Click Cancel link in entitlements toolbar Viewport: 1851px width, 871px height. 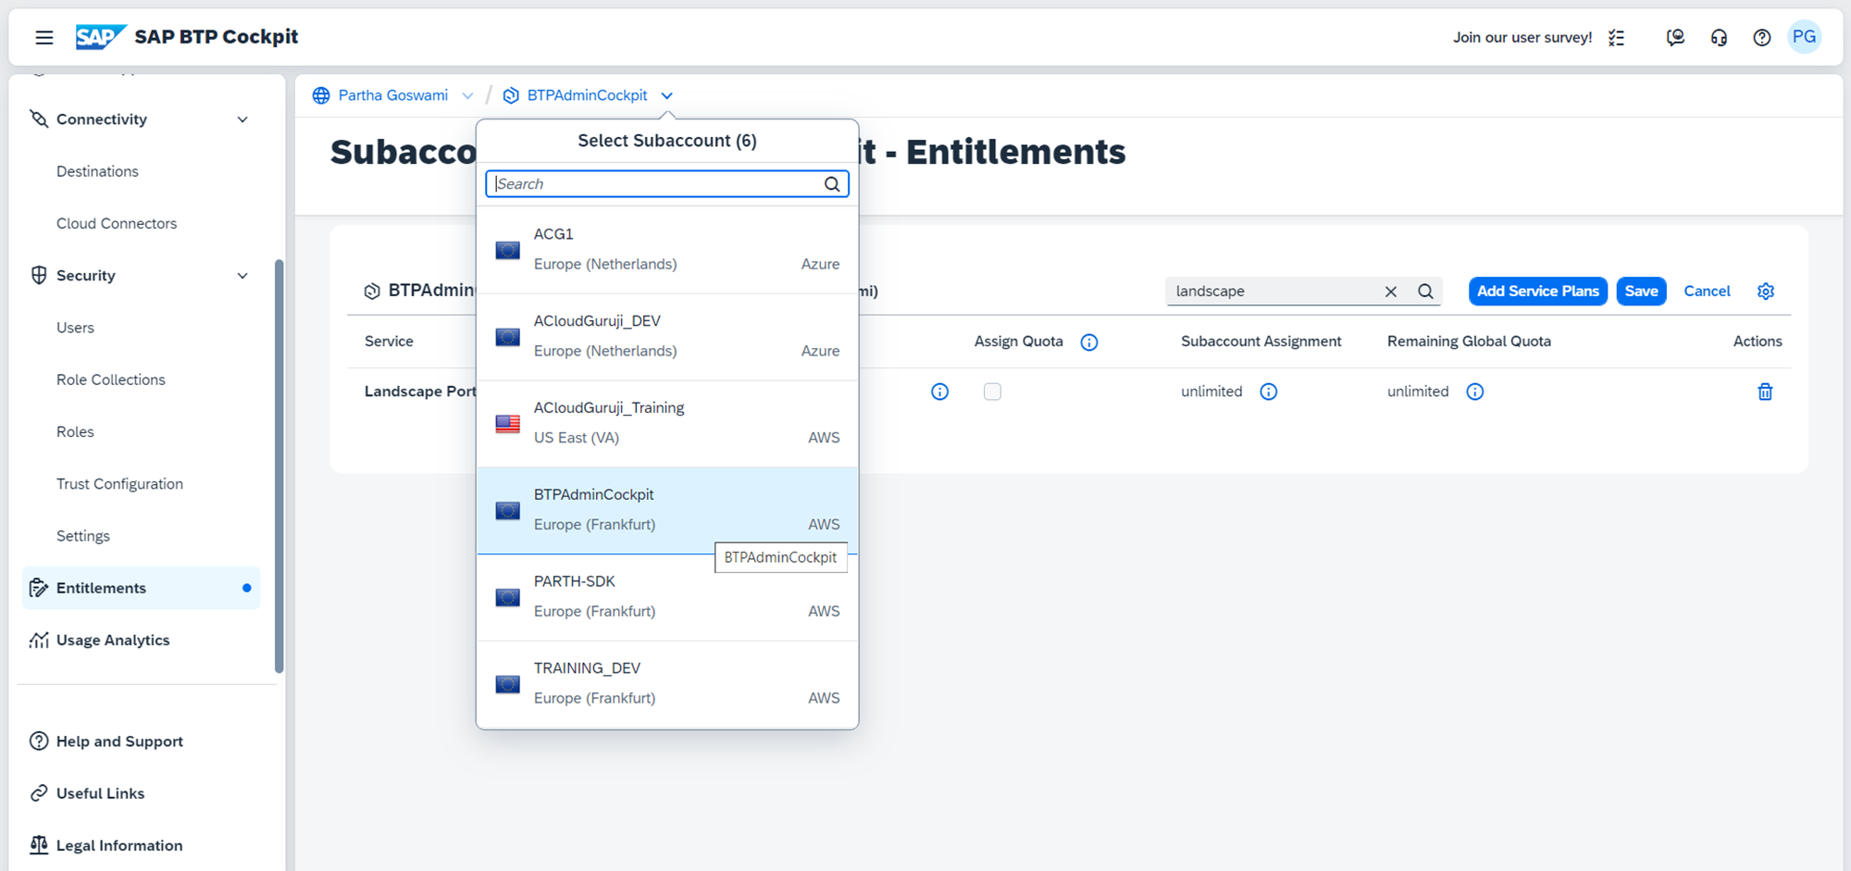(1706, 292)
